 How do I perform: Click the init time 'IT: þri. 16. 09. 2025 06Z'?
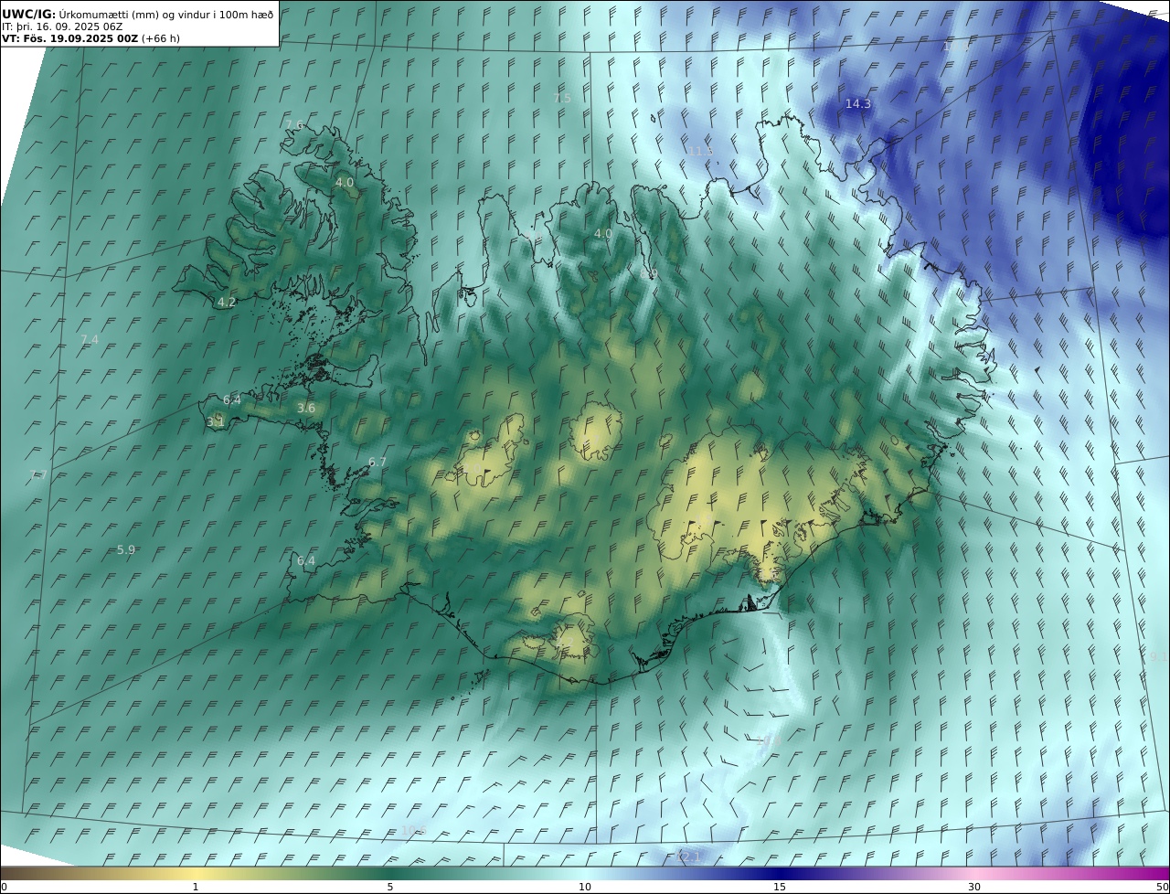point(62,27)
